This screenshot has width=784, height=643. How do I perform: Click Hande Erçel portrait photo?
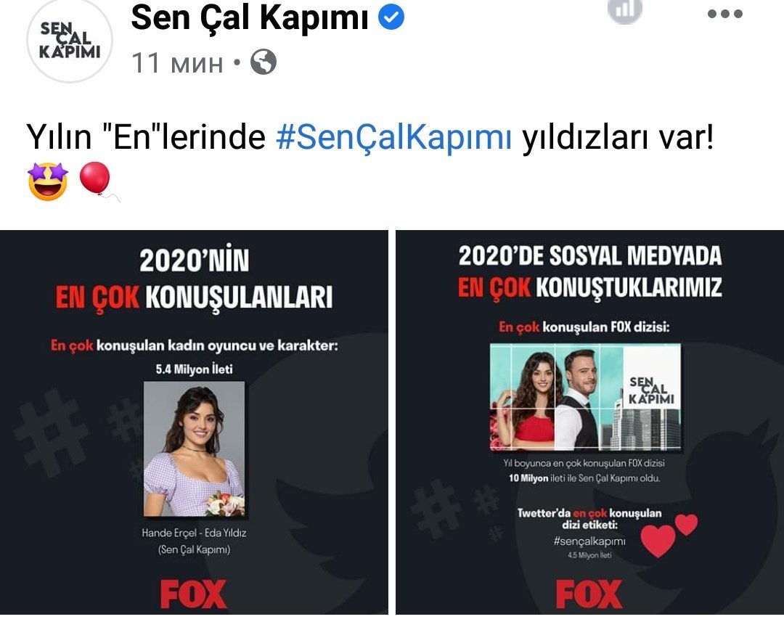(x=194, y=449)
